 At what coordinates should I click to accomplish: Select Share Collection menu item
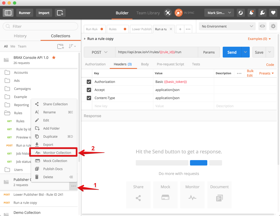coord(54,104)
